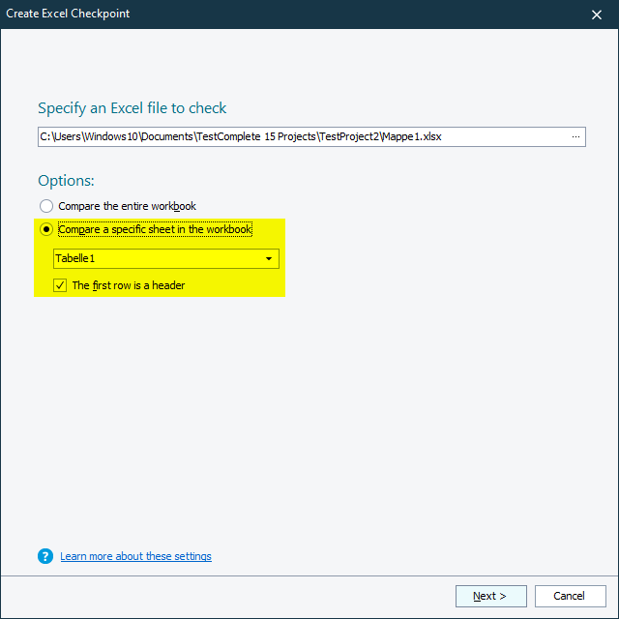619x619 pixels.
Task: Click the "Create Excel Checkpoint" title bar text
Action: 69,14
